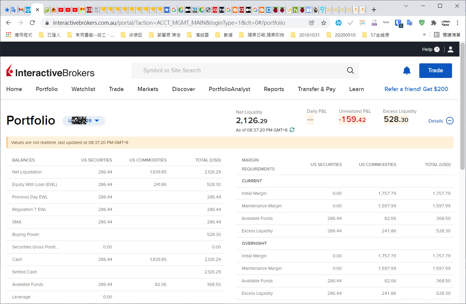This screenshot has height=304, width=466.
Task: Click the blue Trade button
Action: (435, 70)
